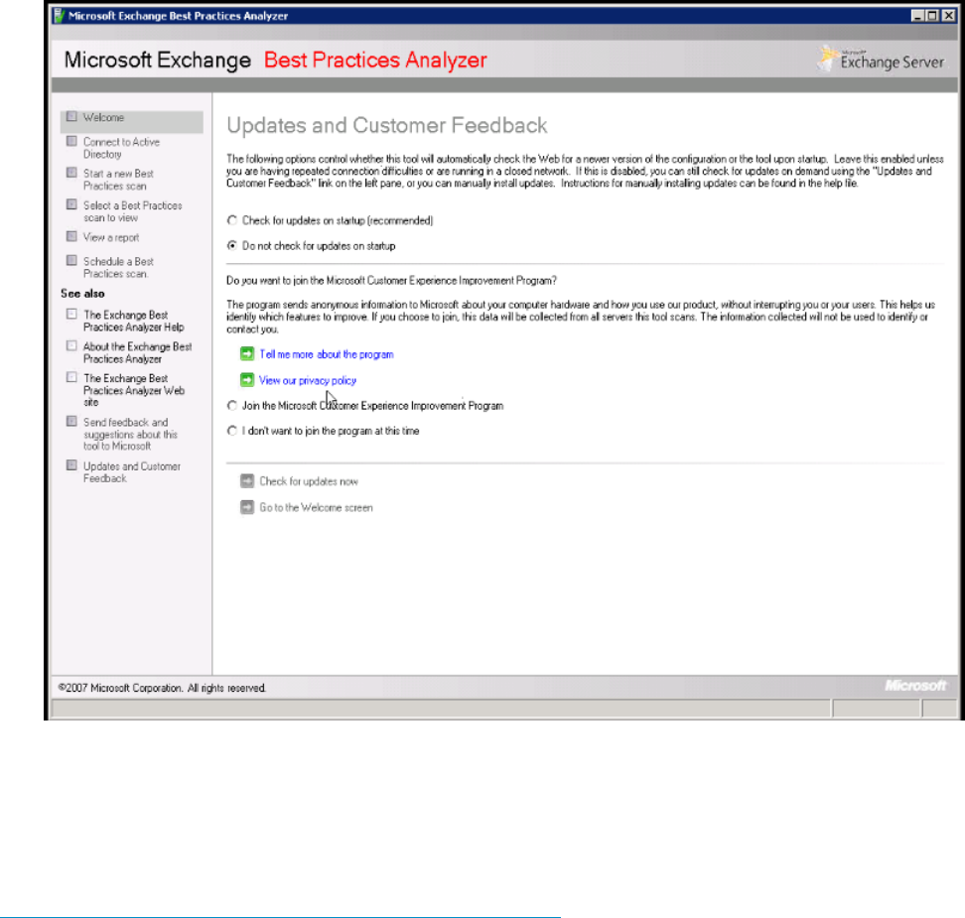Click the icon beside Updates and Customer Feedback
This screenshot has height=918, width=965.
tap(72, 465)
